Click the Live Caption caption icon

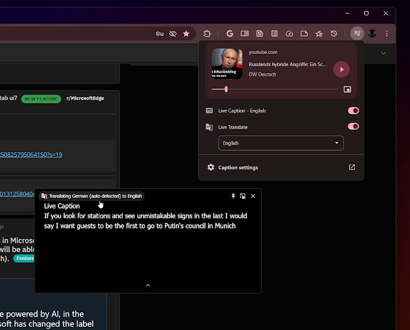pyautogui.click(x=209, y=110)
